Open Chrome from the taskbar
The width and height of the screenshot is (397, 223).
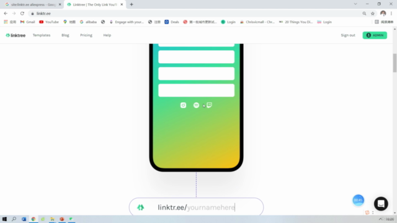pos(33,219)
